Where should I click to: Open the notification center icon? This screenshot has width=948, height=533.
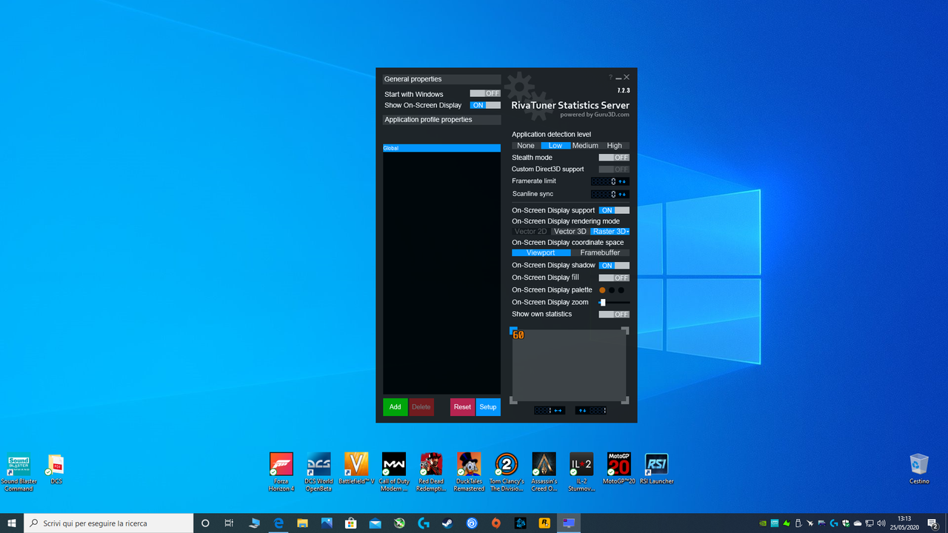point(933,523)
